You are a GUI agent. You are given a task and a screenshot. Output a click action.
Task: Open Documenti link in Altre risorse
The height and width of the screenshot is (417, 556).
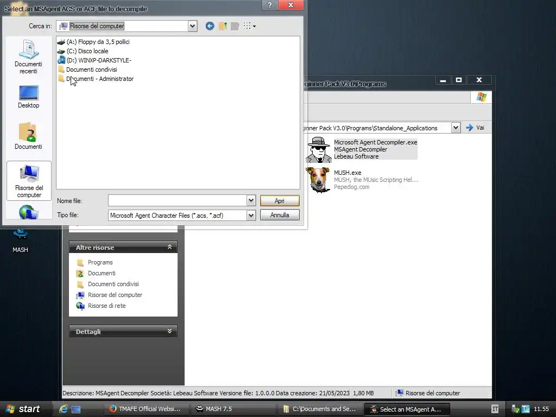pos(102,274)
